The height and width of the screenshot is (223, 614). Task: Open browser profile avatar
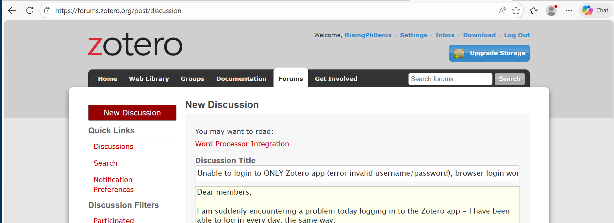pos(552,10)
